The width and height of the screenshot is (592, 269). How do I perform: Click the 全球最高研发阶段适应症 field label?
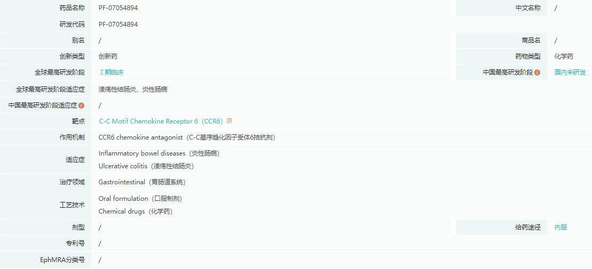point(50,89)
